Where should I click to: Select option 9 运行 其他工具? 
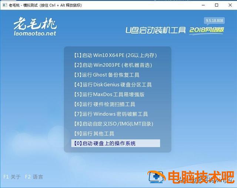pyautogui.click(x=94, y=133)
